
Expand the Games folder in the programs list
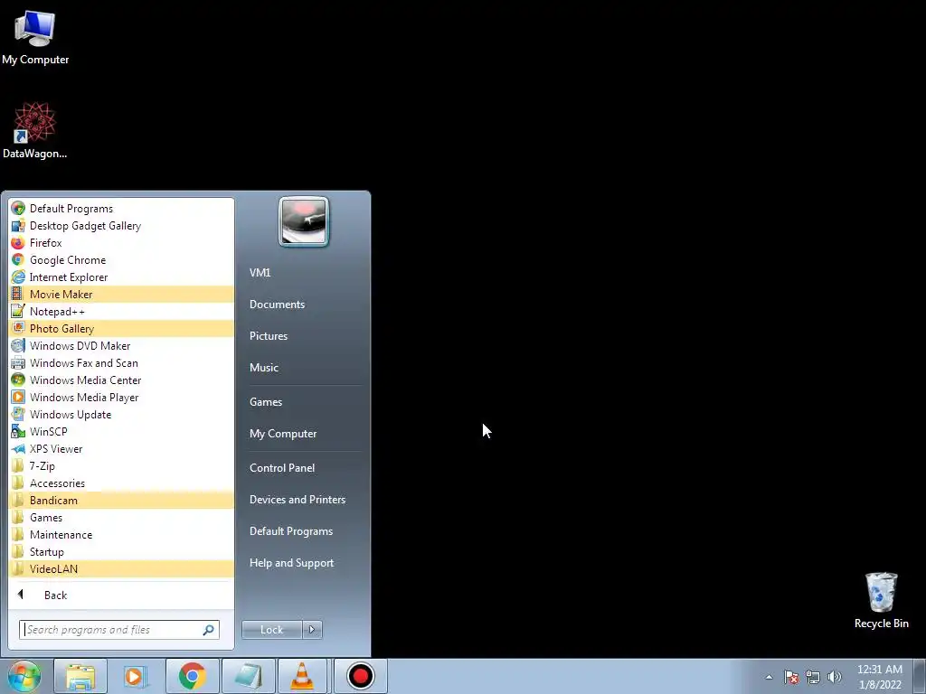[122, 517]
